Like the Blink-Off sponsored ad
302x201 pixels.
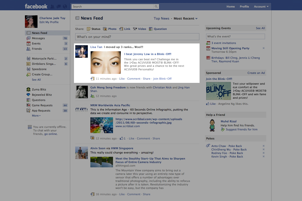click(x=213, y=104)
